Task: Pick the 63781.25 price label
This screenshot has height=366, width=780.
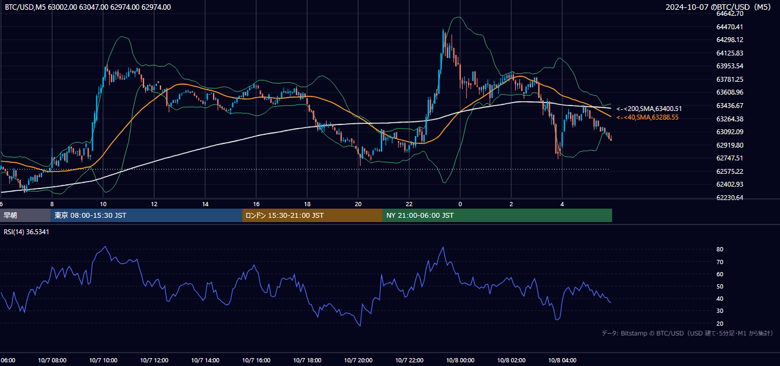Action: point(729,79)
